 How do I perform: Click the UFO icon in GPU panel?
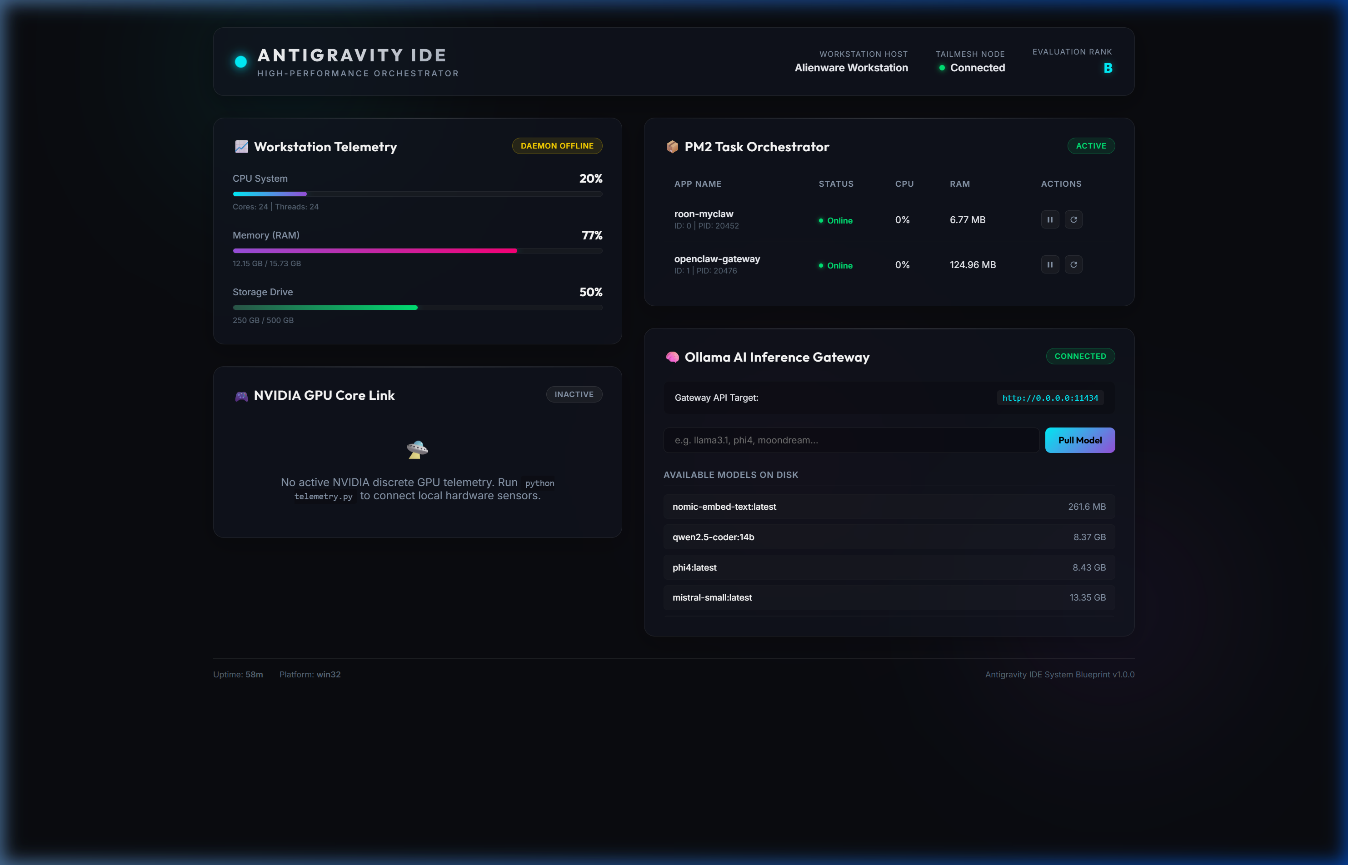click(x=417, y=450)
